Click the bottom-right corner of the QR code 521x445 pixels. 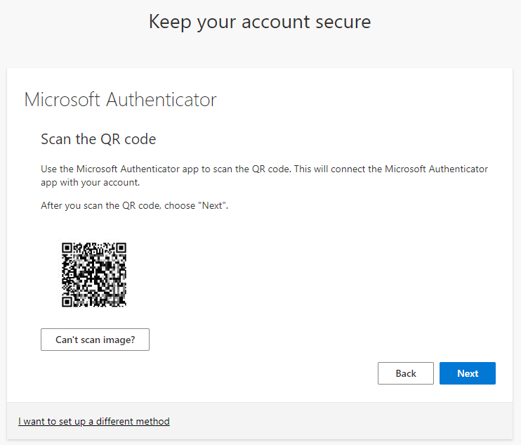[x=124, y=304]
